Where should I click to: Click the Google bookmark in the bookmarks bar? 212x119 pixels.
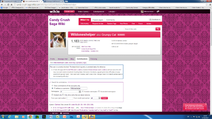point(4,8)
